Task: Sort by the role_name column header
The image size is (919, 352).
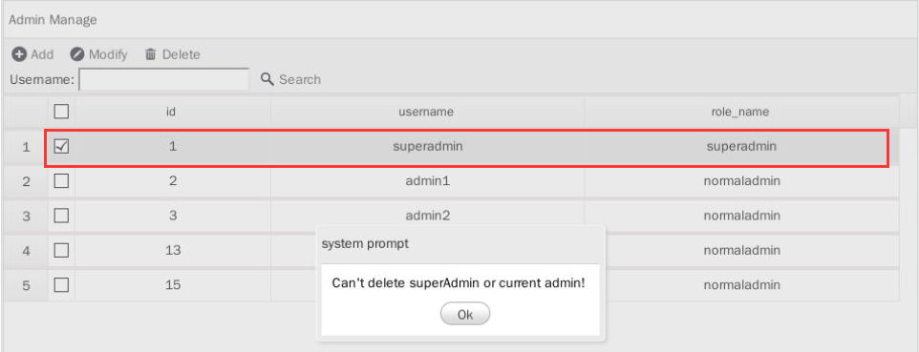Action: point(741,112)
